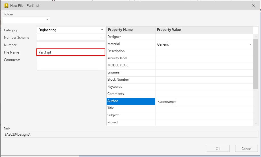Click the Vault icon in title bar
The width and height of the screenshot is (261, 157).
tap(6, 5)
